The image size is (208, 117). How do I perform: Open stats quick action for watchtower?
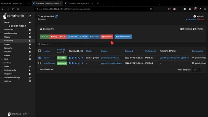[x=76, y=63]
